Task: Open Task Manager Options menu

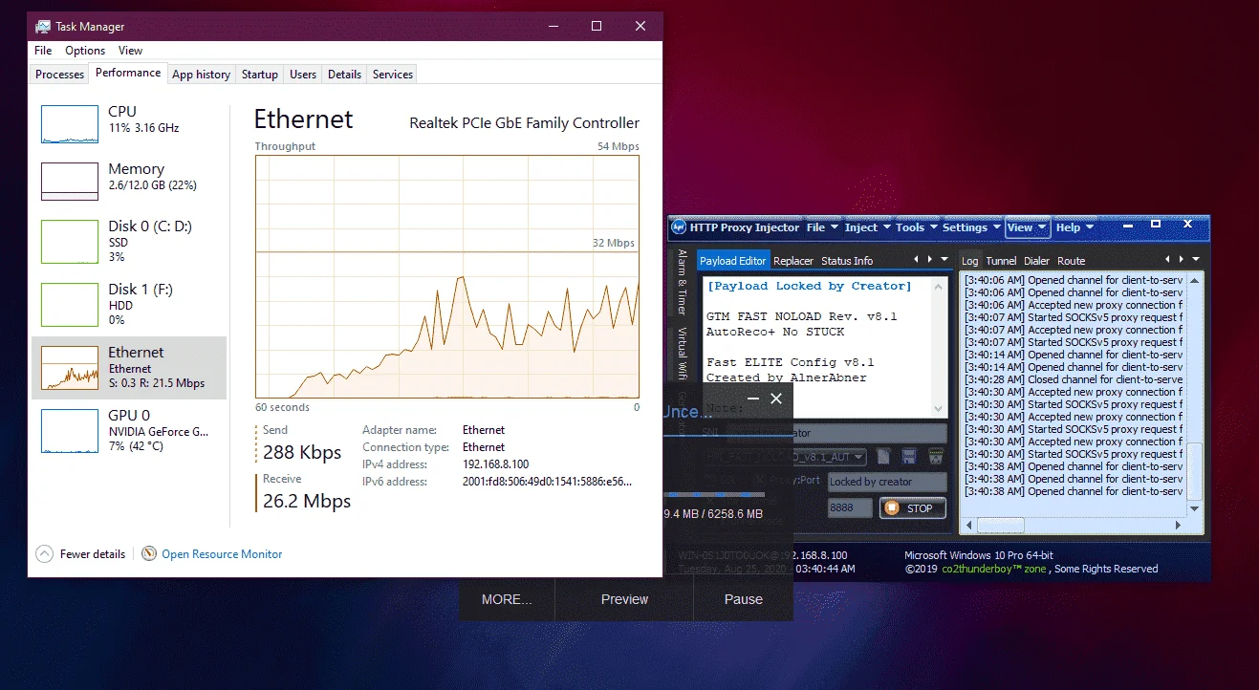Action: (85, 51)
